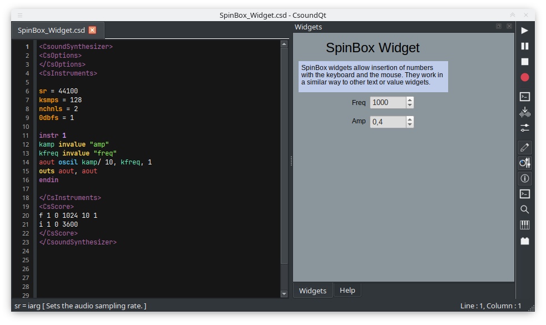
Task: Render the audio to a file
Action: click(x=524, y=112)
